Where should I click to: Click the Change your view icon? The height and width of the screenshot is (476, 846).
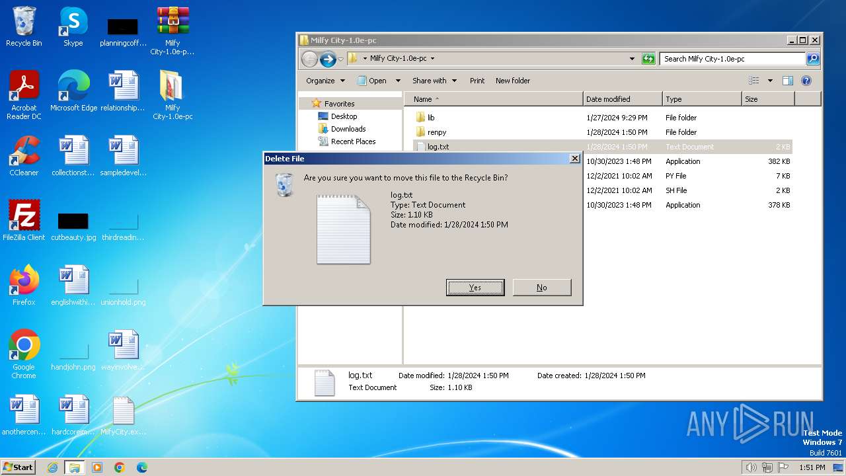pyautogui.click(x=753, y=81)
